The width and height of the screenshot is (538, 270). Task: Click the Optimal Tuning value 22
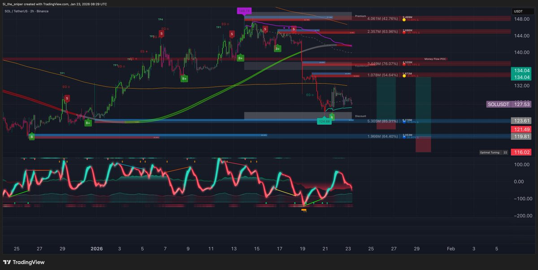[x=505, y=152]
